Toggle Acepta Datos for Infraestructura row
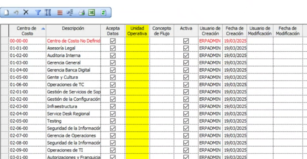Viewport: 307px width, 159px height. coord(113,106)
